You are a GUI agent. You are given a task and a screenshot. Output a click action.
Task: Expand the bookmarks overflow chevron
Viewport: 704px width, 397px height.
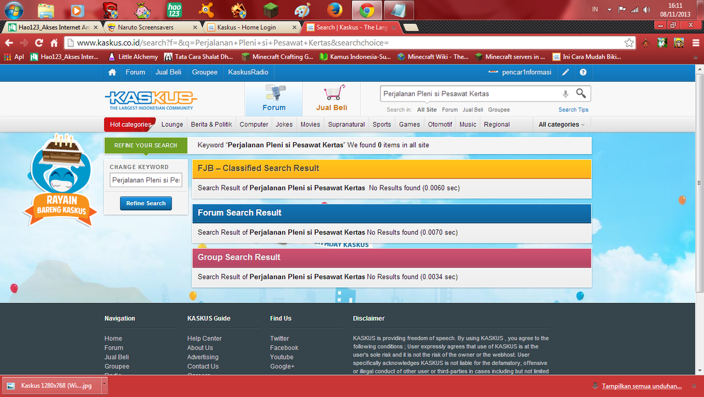(695, 57)
